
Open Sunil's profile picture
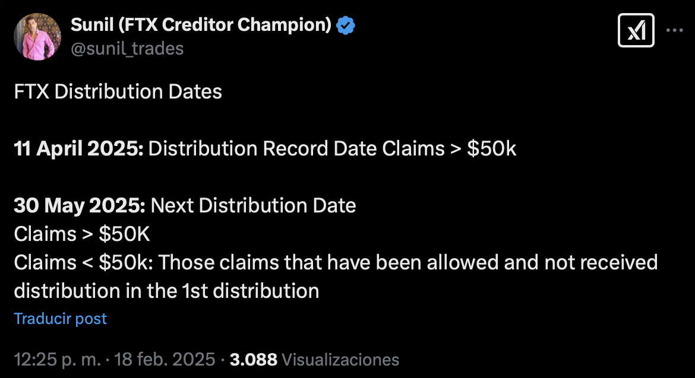[x=37, y=37]
